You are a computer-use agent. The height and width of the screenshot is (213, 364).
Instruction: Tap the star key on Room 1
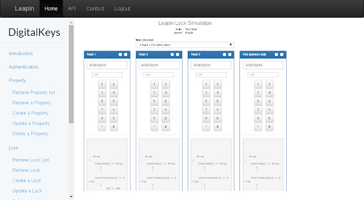pyautogui.click(x=102, y=127)
